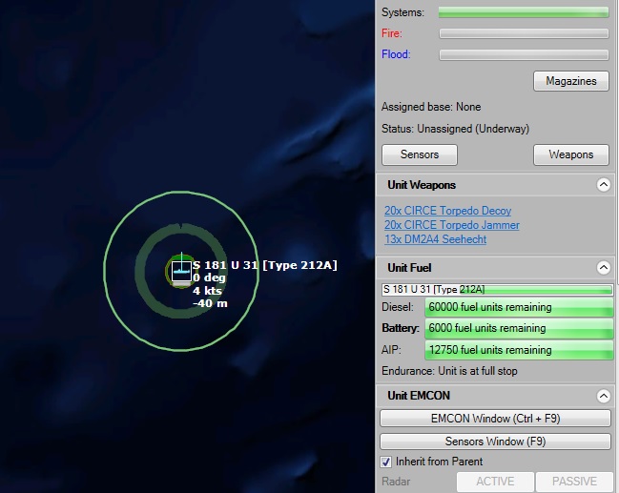Click the Battery fuel remaining bar
Viewport: 619px width, 493px height.
[519, 328]
